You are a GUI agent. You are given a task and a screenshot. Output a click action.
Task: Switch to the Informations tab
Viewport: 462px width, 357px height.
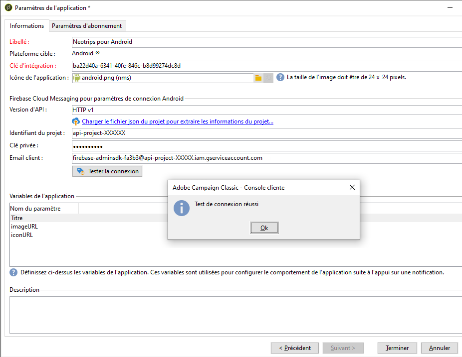click(x=27, y=26)
